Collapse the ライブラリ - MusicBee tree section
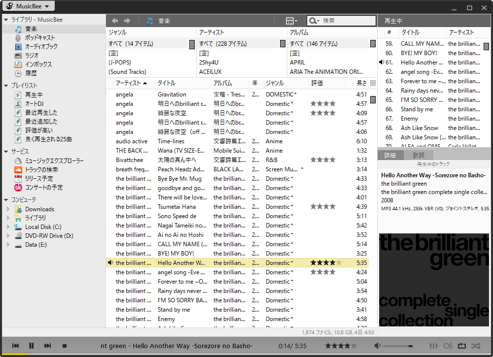 click(6, 20)
